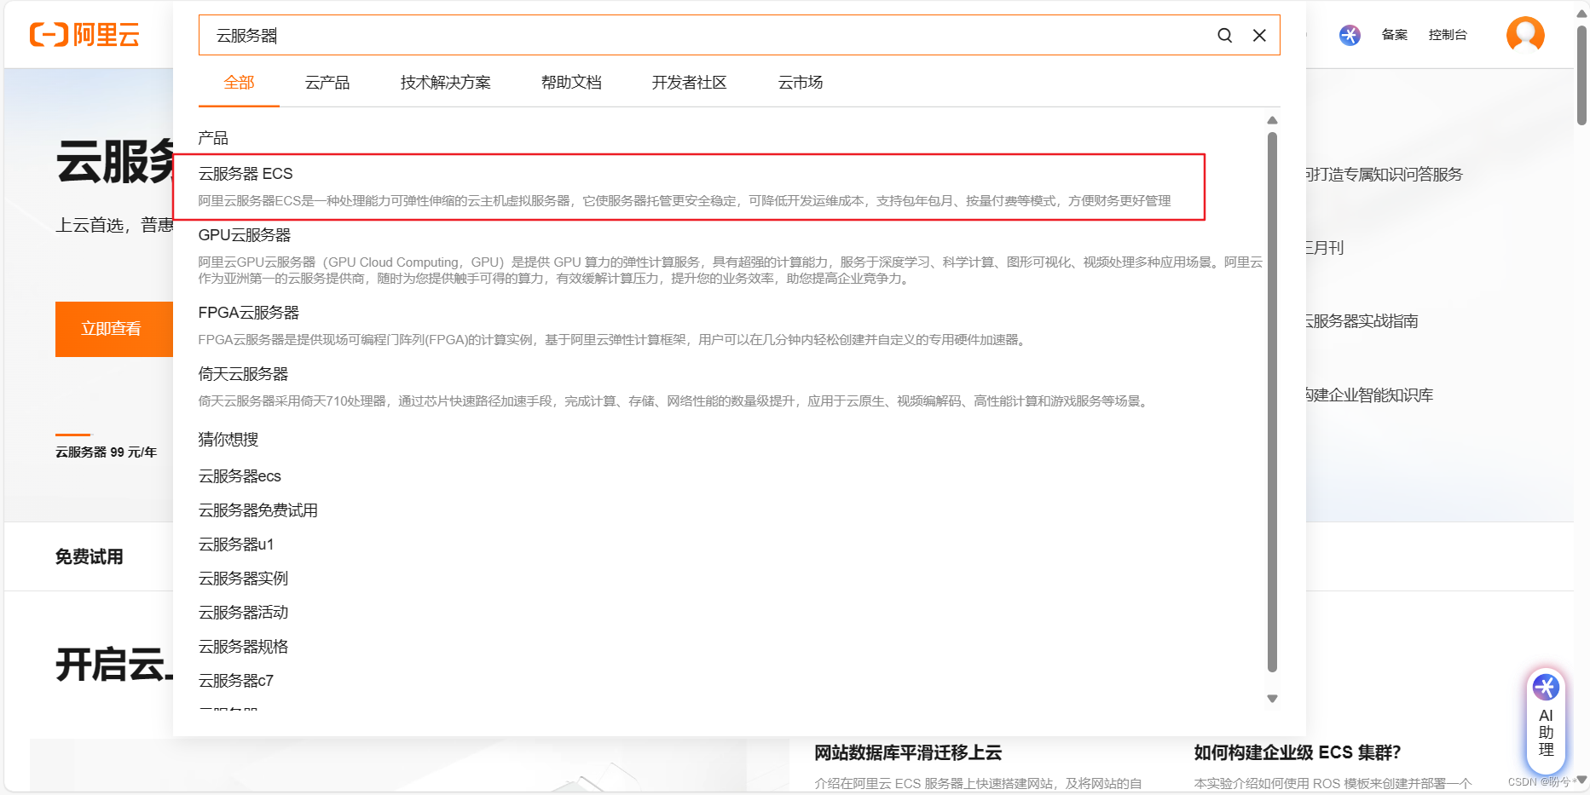Switch to the 云产品 tab
This screenshot has width=1590, height=795.
[327, 83]
